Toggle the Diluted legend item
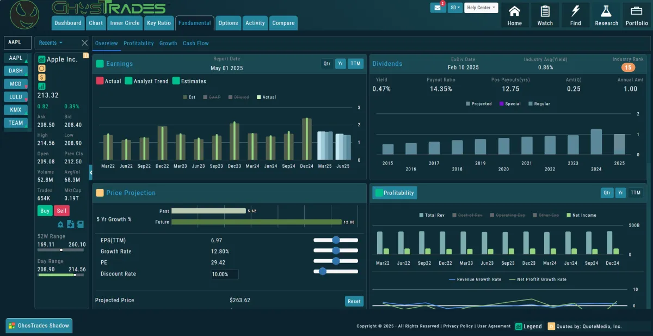This screenshot has height=336, width=653. (x=239, y=97)
